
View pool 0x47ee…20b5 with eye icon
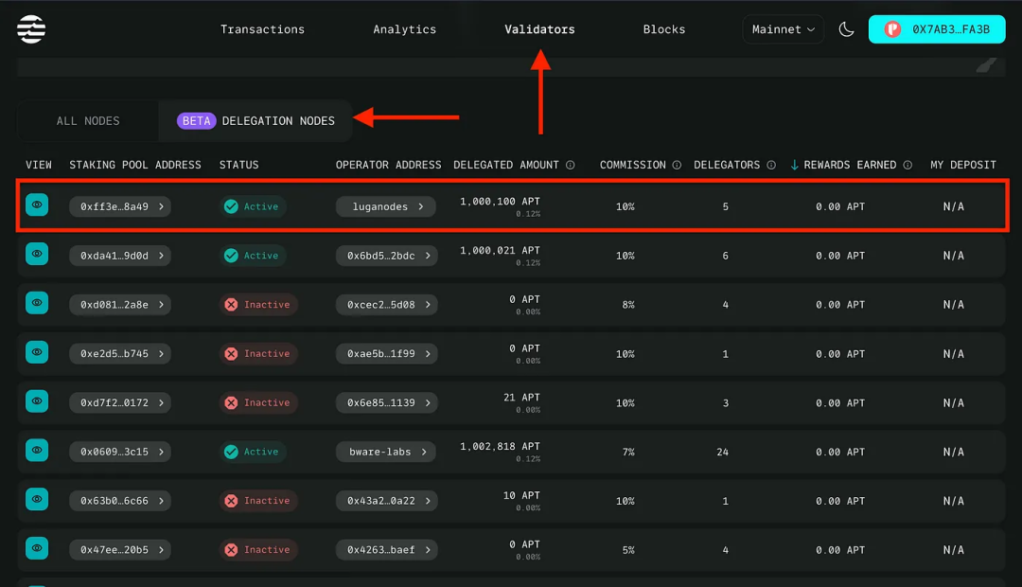click(x=37, y=548)
